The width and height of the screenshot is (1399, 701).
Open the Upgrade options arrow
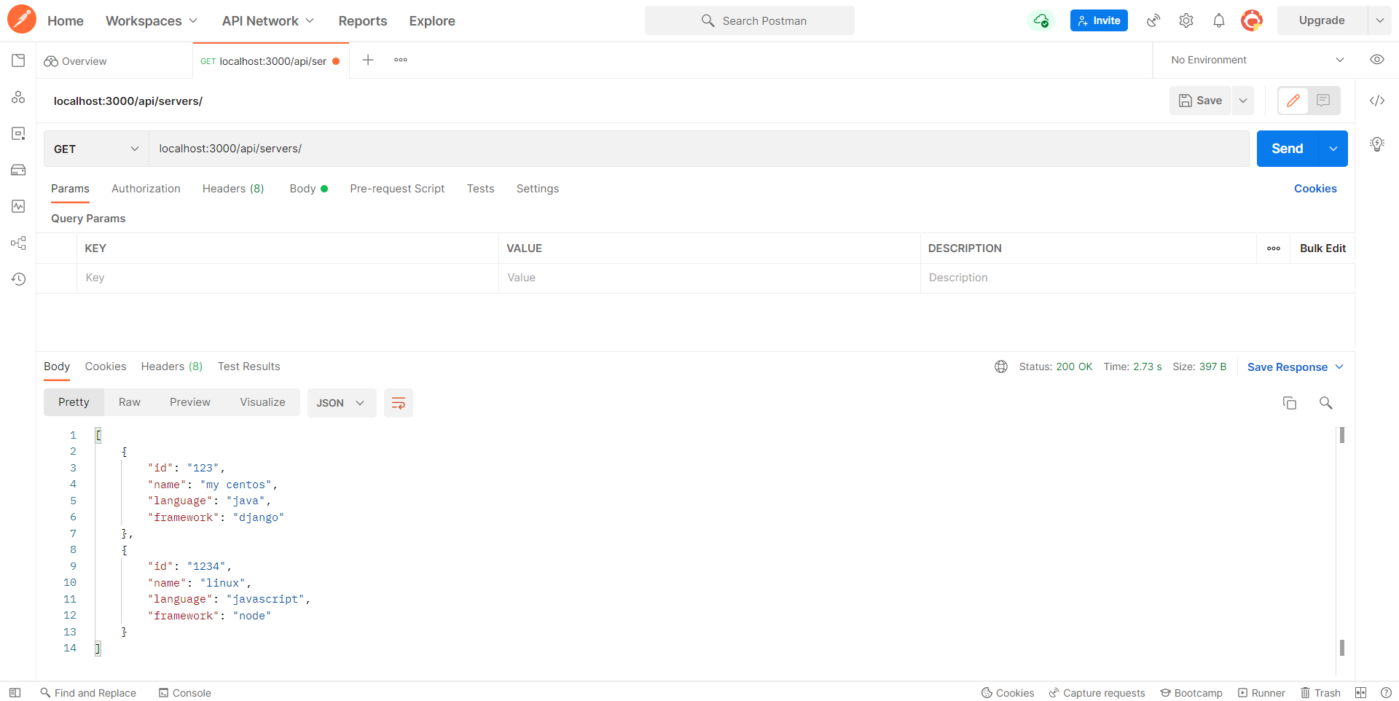tap(1380, 20)
